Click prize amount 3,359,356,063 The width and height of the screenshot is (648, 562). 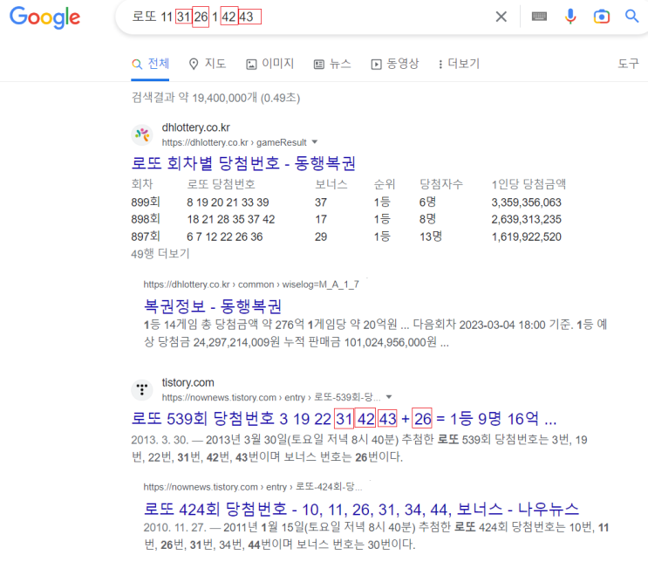(x=527, y=202)
